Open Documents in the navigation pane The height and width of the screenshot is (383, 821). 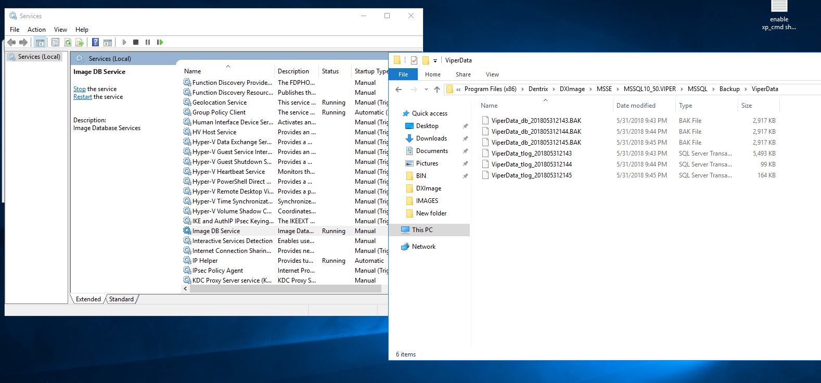point(432,151)
